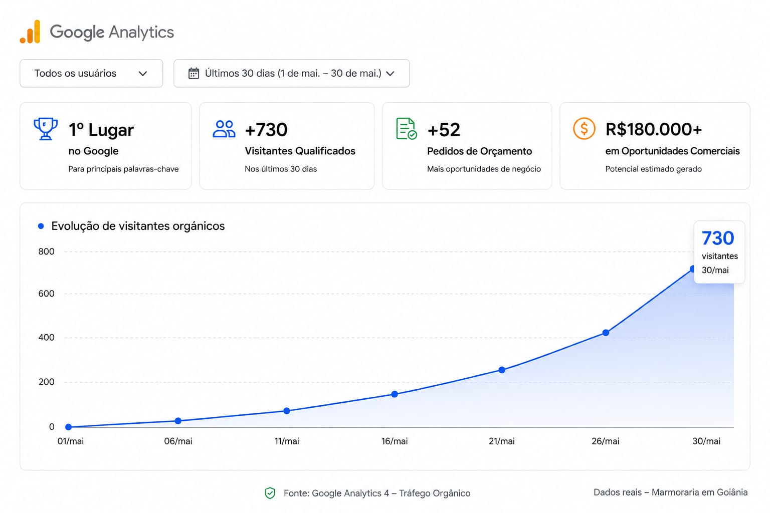
Task: Click the blue legend dot beside Evolução title
Action: point(41,226)
